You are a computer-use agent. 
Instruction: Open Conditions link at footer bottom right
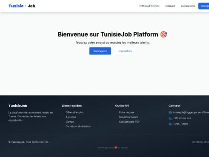[x=200, y=142]
